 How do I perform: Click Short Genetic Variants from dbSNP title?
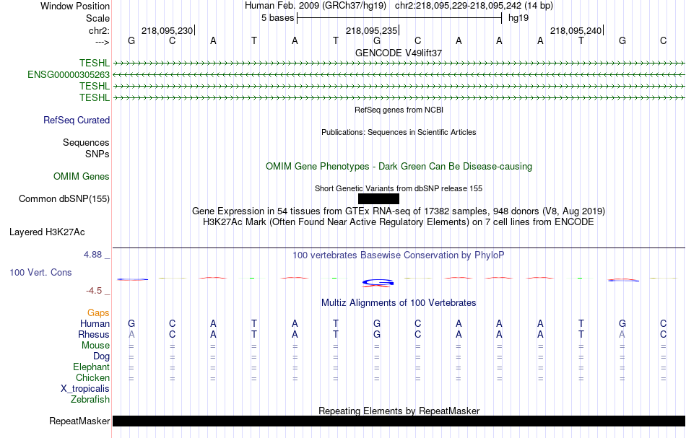[399, 189]
